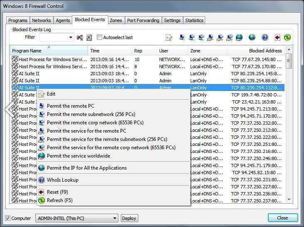Click Permit service for corp network toolbar icon
The image size is (304, 227).
[x=229, y=37]
